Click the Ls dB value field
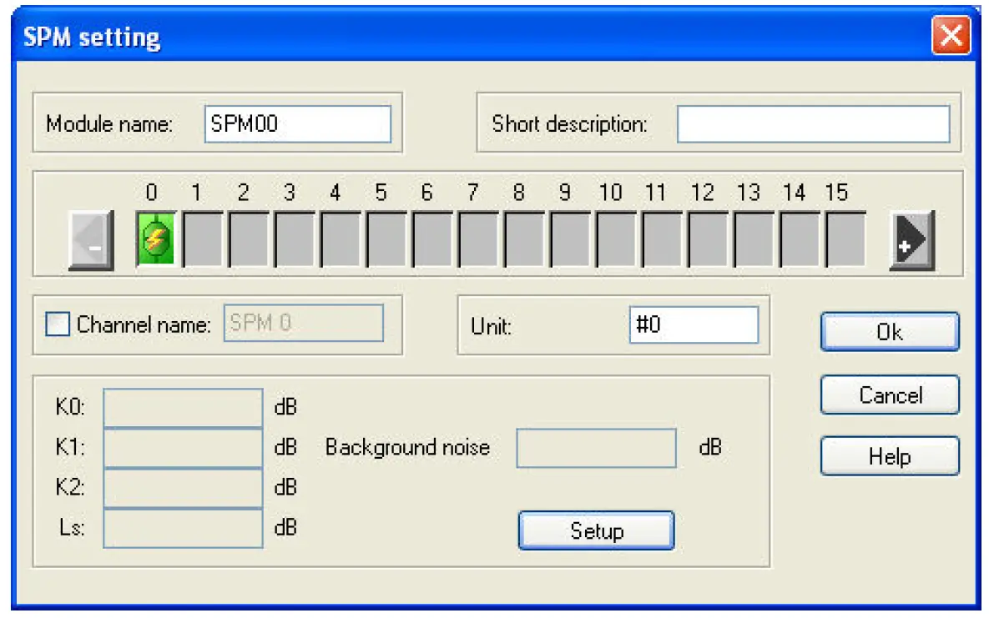Image resolution: width=989 pixels, height=618 pixels. [x=183, y=529]
